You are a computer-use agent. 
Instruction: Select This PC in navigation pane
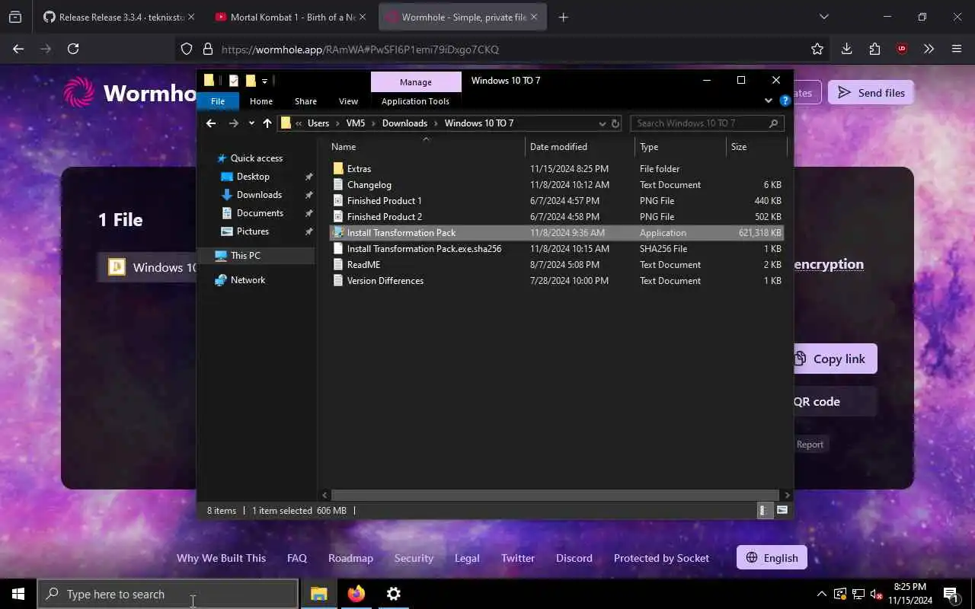pos(245,256)
